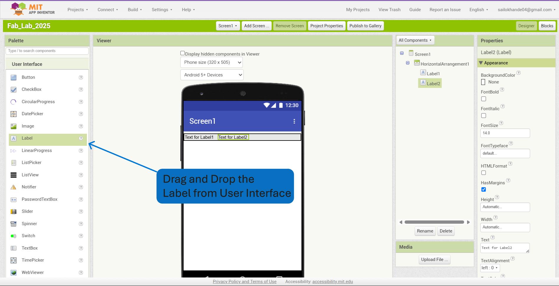Select the Button component icon in Palette
Image resolution: width=559 pixels, height=286 pixels.
pyautogui.click(x=14, y=77)
